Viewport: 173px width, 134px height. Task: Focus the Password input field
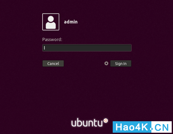[x=87, y=48]
